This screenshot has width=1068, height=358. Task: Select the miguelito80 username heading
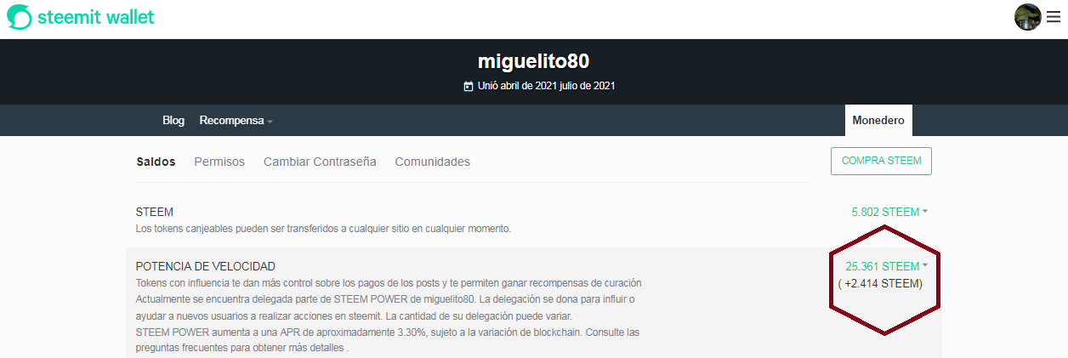(x=533, y=61)
